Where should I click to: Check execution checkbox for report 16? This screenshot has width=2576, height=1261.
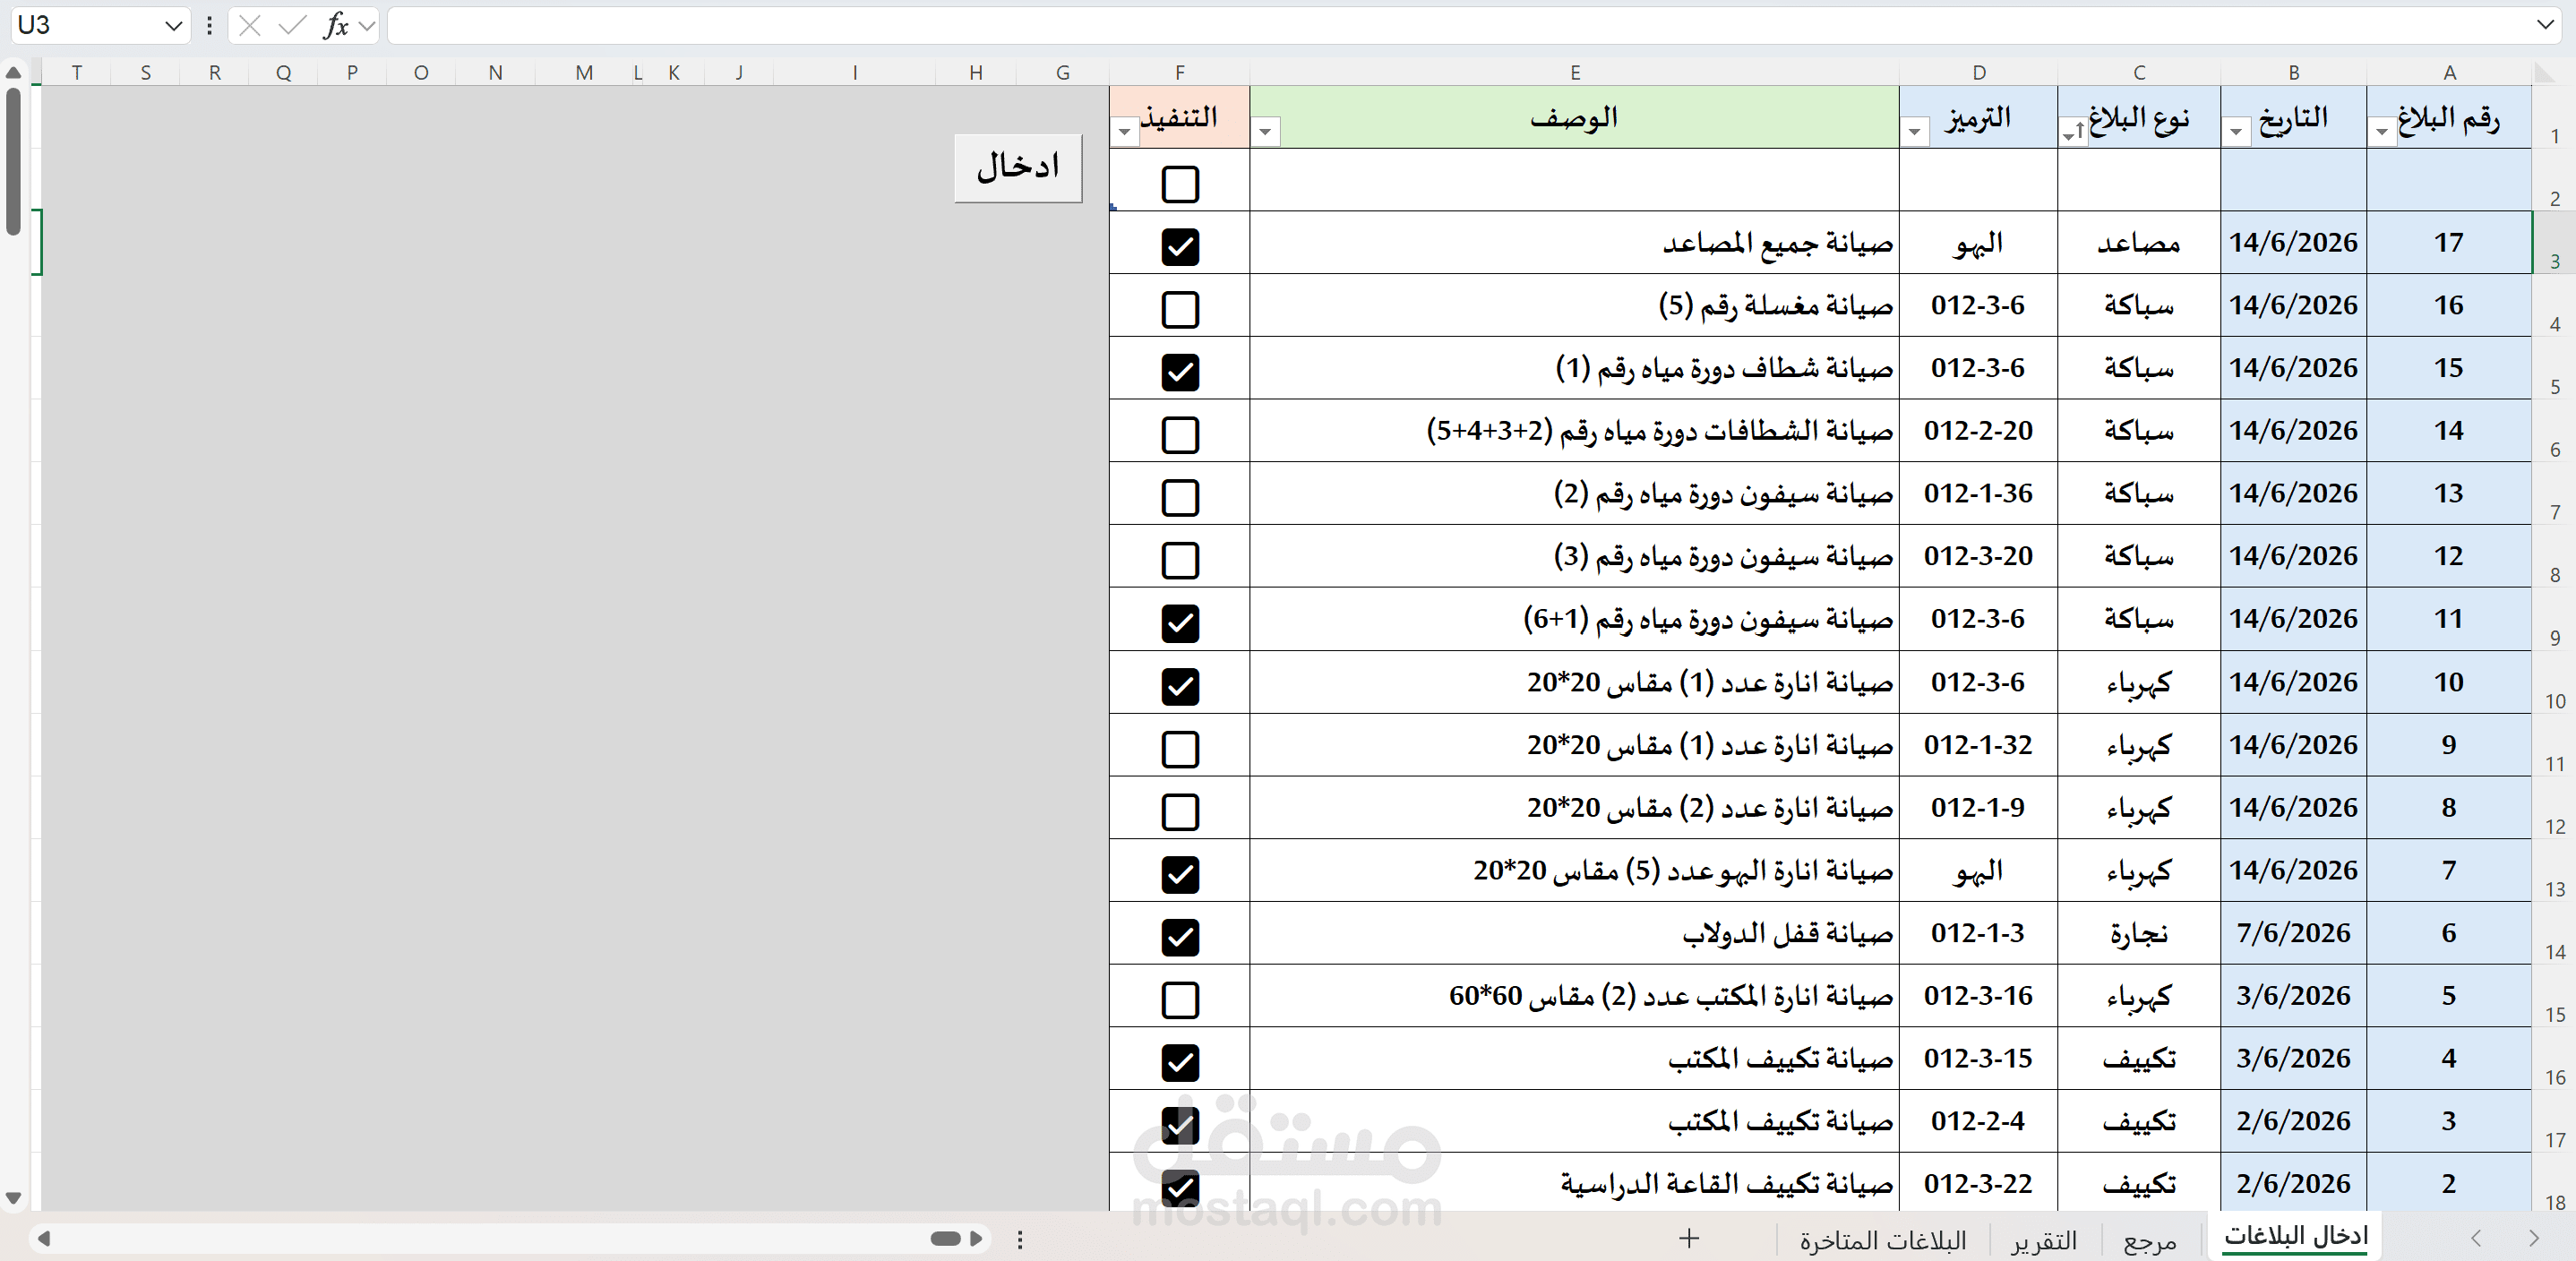click(x=1180, y=309)
